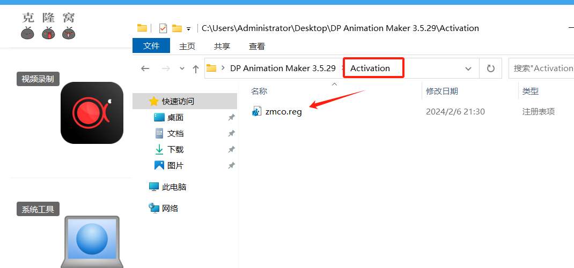Switch to the 主页 tab
Image resolution: width=574 pixels, height=268 pixels.
pyautogui.click(x=187, y=47)
